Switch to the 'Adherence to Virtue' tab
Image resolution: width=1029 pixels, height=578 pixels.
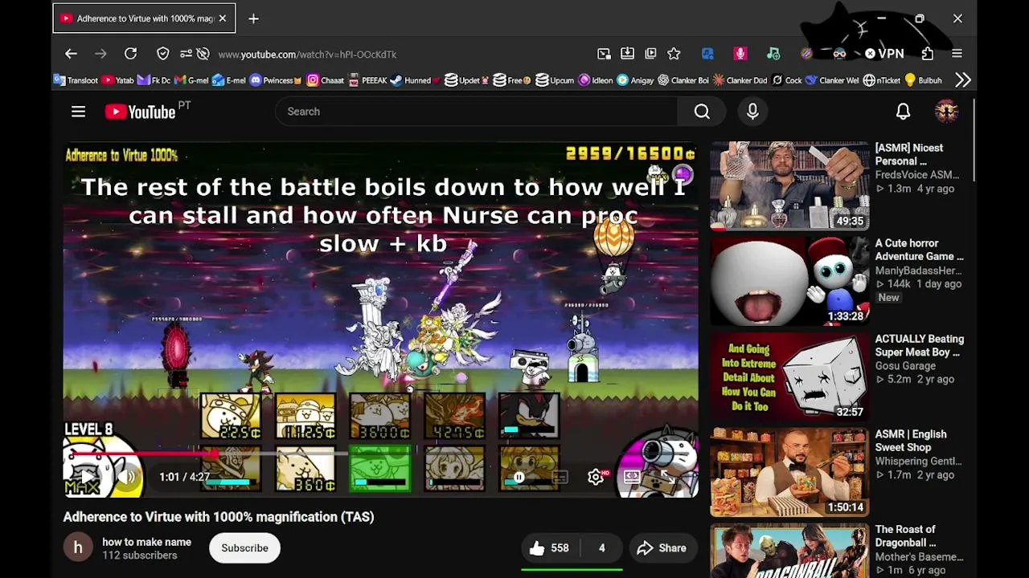click(x=144, y=18)
